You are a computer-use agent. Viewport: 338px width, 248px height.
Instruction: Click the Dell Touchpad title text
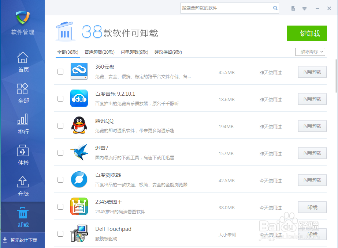click(114, 229)
